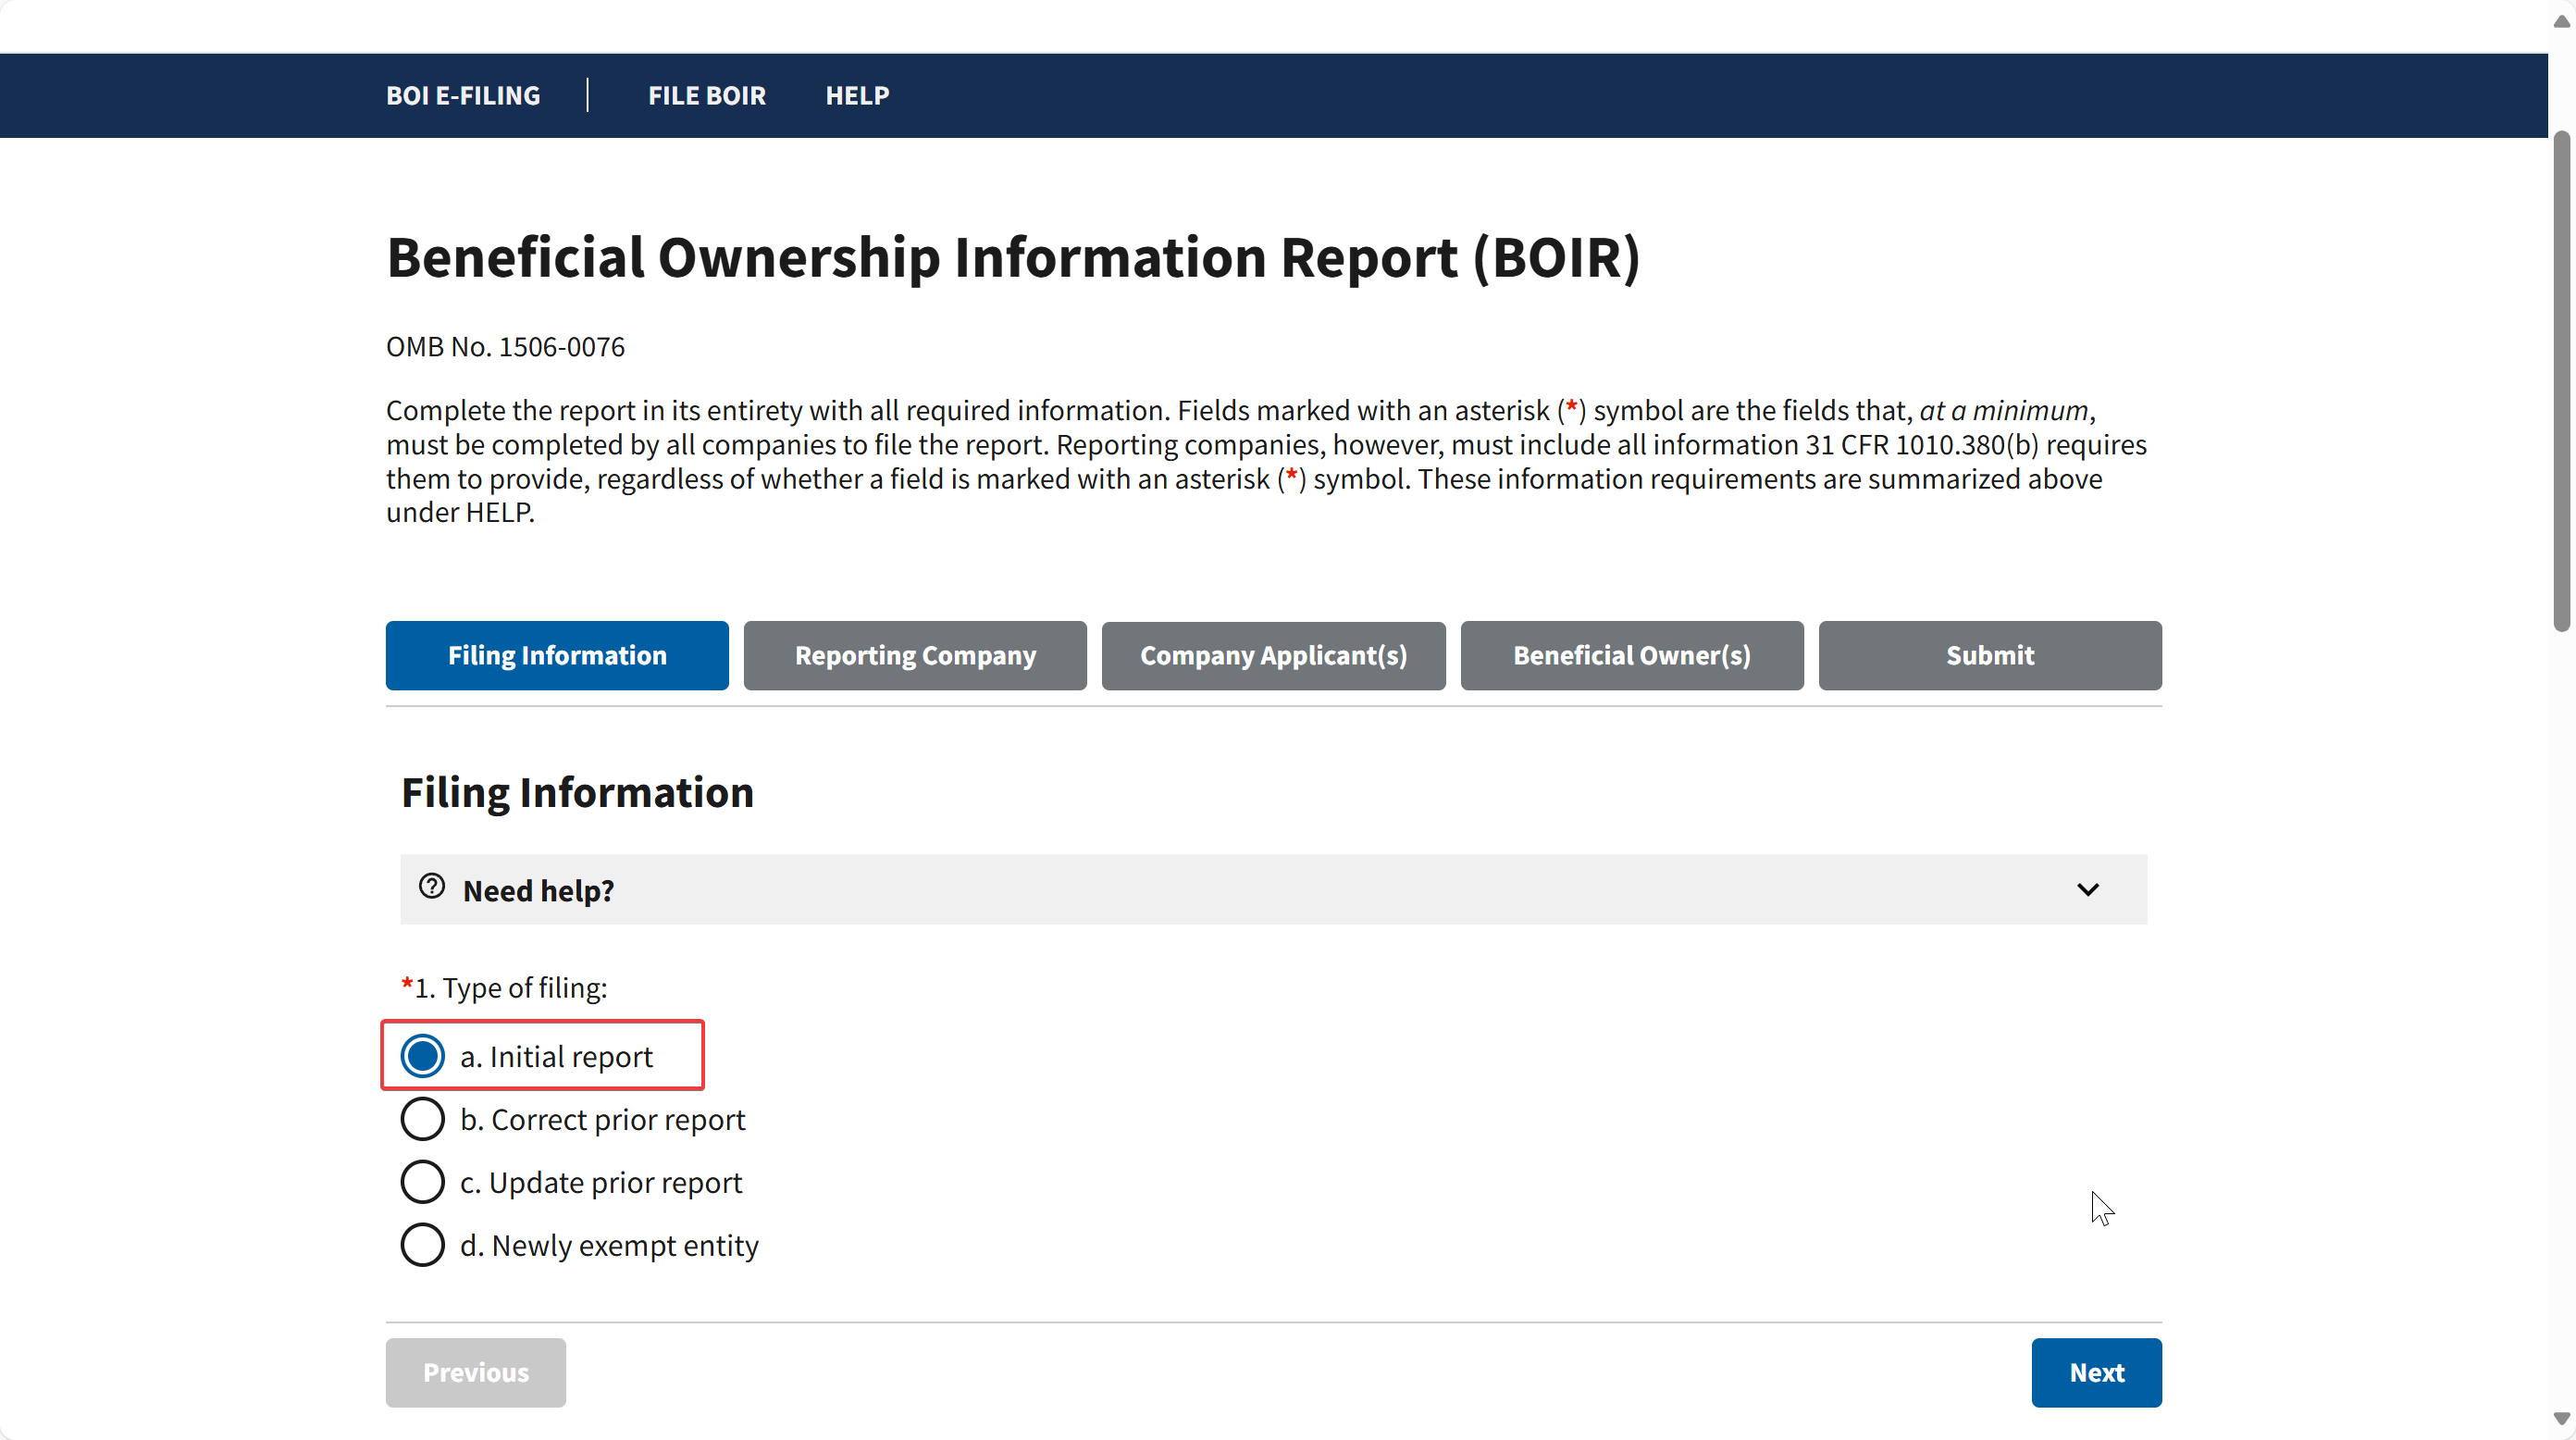Switch to Company Applicant(s) tab
The width and height of the screenshot is (2576, 1440).
[1273, 655]
